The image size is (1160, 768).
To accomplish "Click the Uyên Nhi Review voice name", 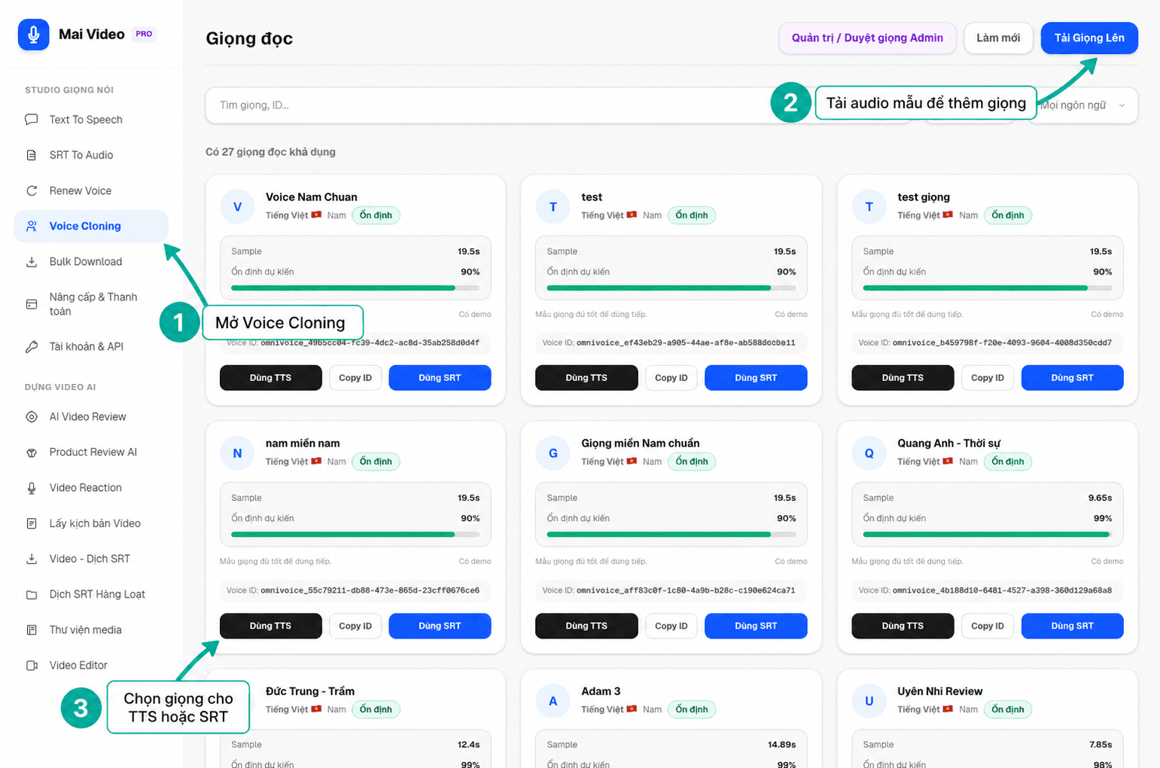I will (x=939, y=691).
